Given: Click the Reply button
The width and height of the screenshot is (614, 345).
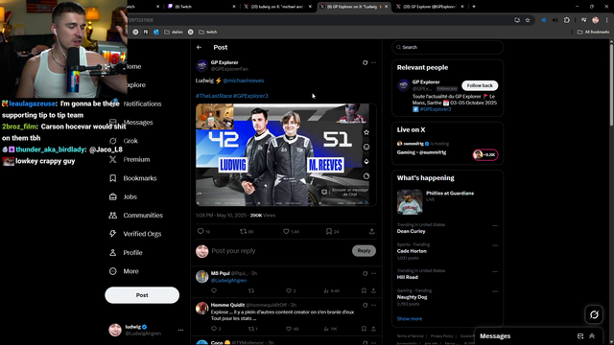Looking at the screenshot, I should (x=364, y=251).
